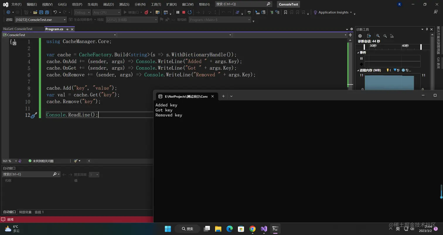Click the Application Insights button
Screen dimensions: 443x235
coord(331,12)
